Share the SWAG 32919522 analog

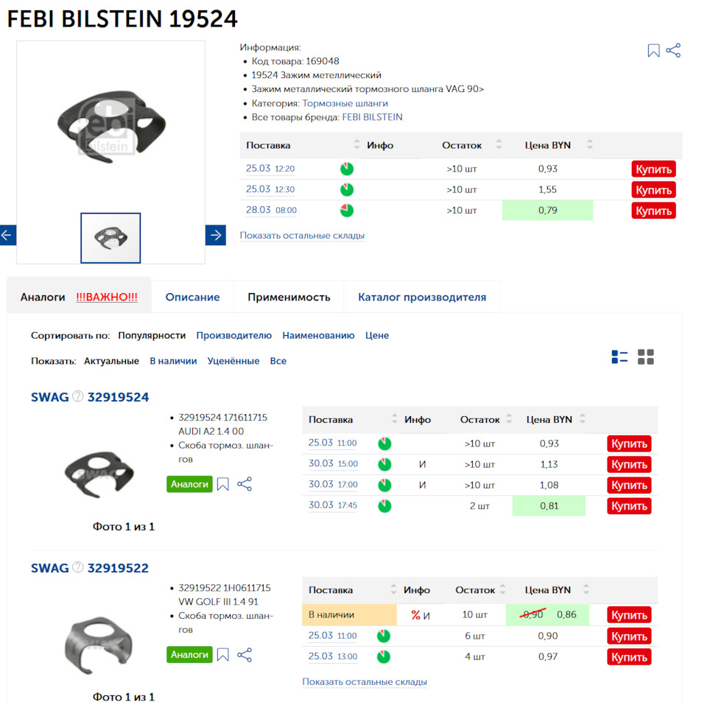tap(245, 655)
